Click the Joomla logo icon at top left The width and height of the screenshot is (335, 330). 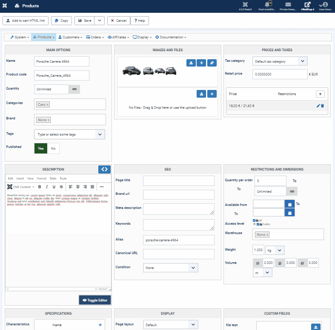point(5,6)
